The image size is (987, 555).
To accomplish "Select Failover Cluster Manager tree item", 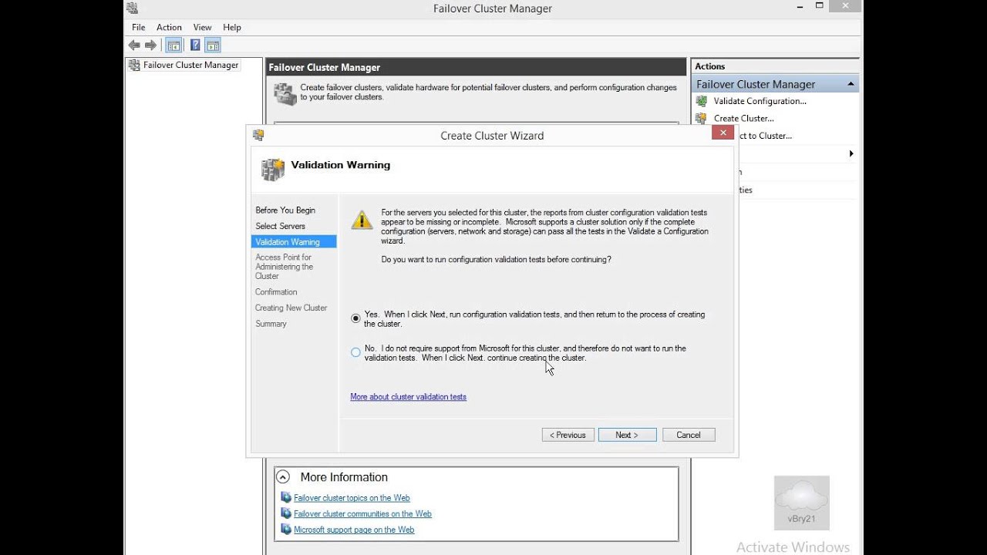I will (x=190, y=65).
